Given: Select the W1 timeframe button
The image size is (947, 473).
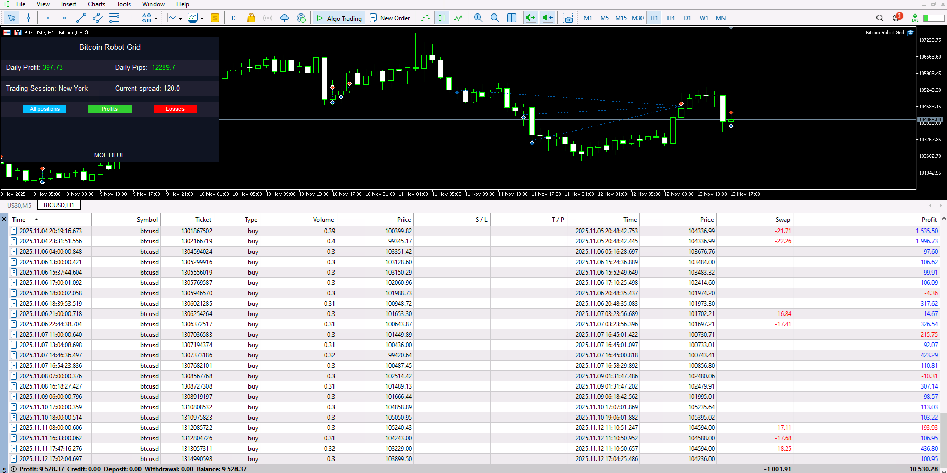Looking at the screenshot, I should pos(704,18).
